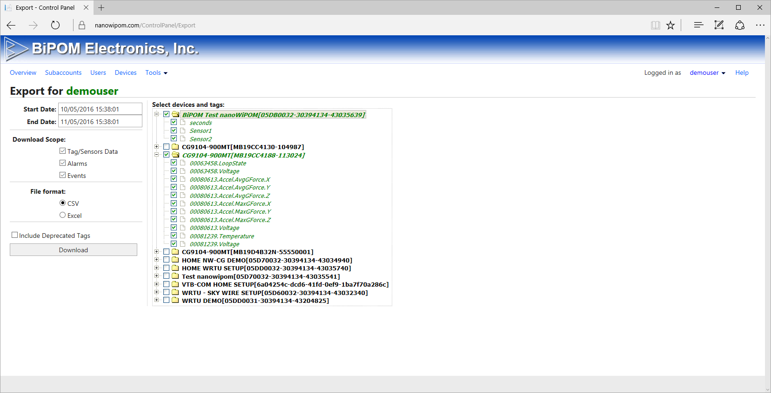Screen dimensions: 771x393
Task: Click the site padlock icon
Action: [82, 25]
